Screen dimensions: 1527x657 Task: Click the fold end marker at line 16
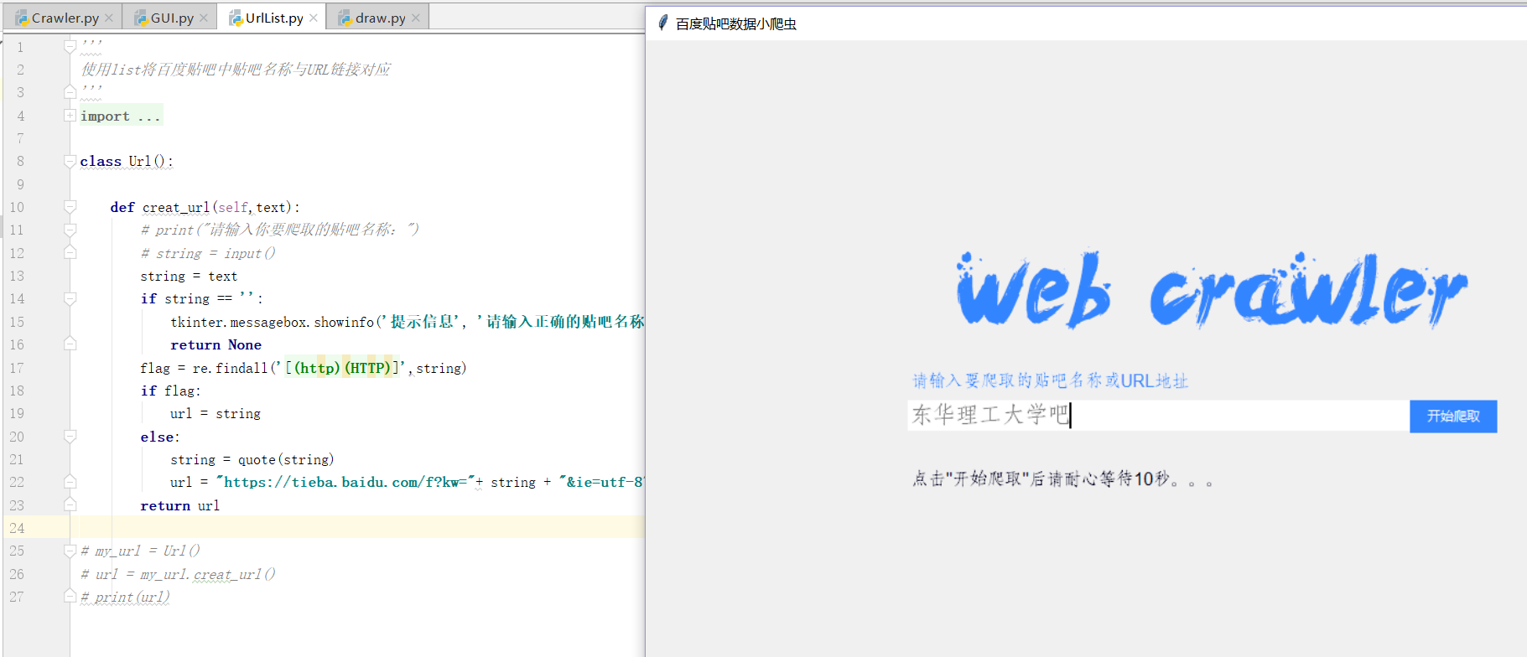(70, 344)
